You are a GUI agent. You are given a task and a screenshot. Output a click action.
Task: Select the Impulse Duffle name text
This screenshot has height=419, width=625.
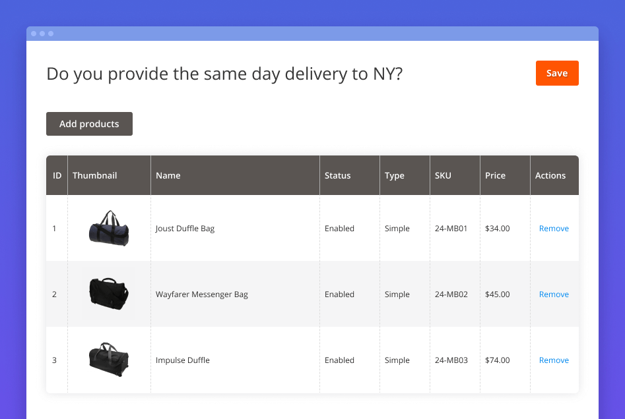pyautogui.click(x=182, y=360)
